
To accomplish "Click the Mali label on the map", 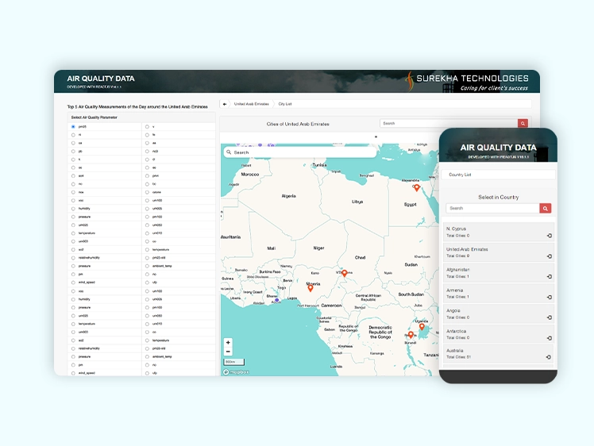I will click(272, 248).
